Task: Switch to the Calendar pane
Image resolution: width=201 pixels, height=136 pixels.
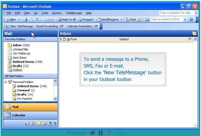Action: coord(30,115)
